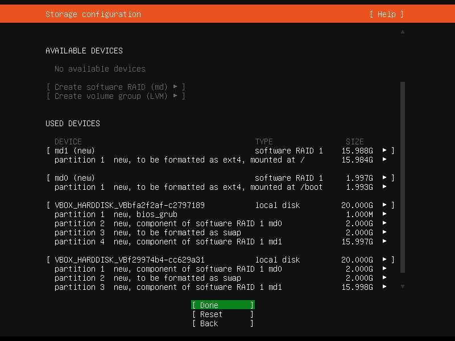Click 'No available devices' message
The height and width of the screenshot is (341, 455).
click(x=100, y=69)
